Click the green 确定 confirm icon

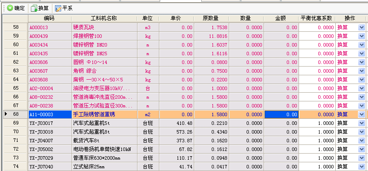click(10, 8)
